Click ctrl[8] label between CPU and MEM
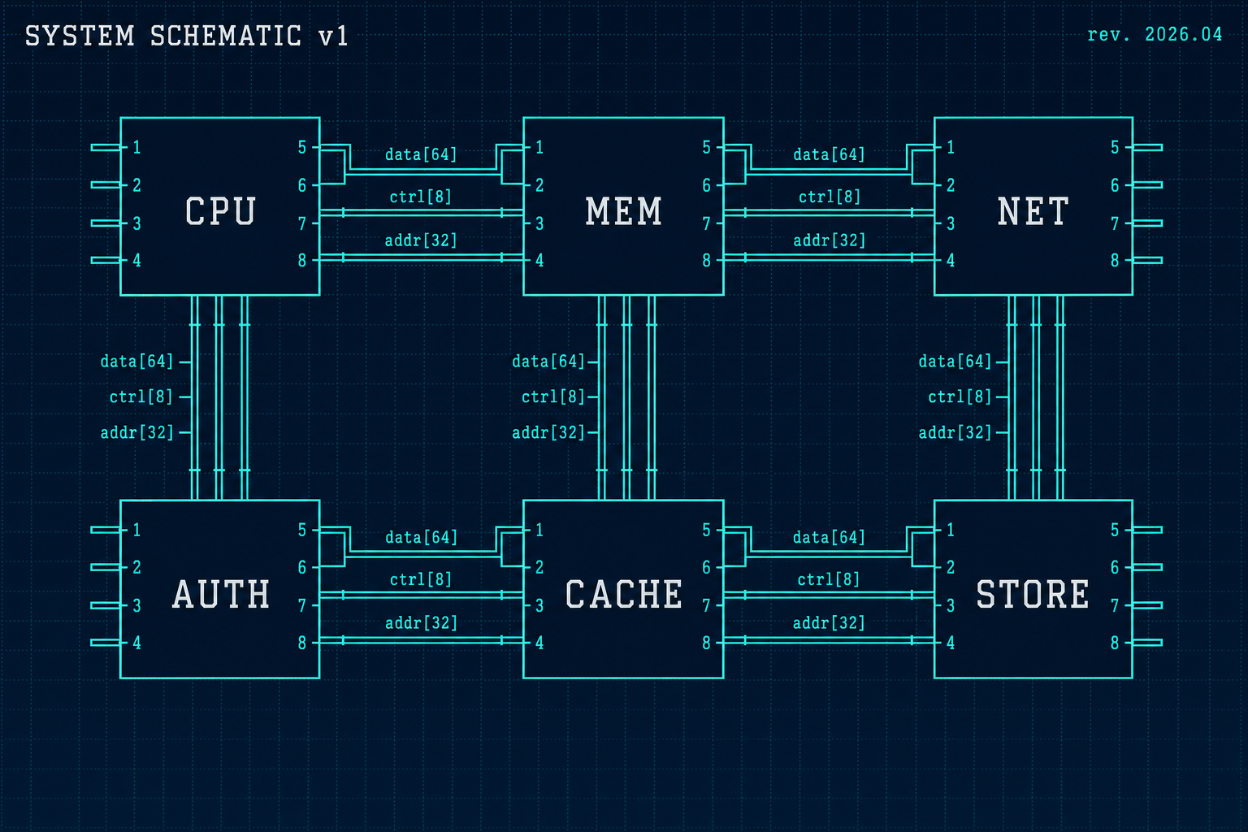The width and height of the screenshot is (1248, 832). [421, 197]
